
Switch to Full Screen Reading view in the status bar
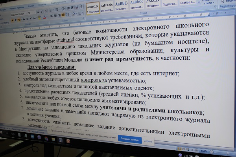184,149
